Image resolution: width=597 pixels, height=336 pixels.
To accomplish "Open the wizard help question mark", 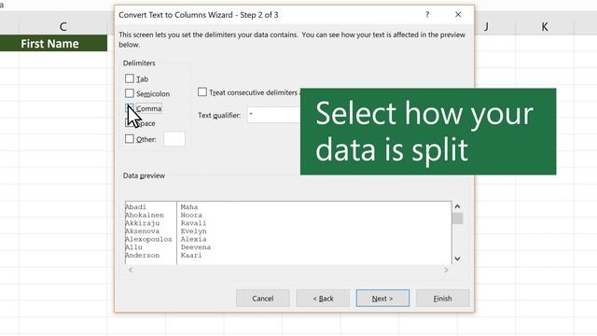I will click(427, 15).
